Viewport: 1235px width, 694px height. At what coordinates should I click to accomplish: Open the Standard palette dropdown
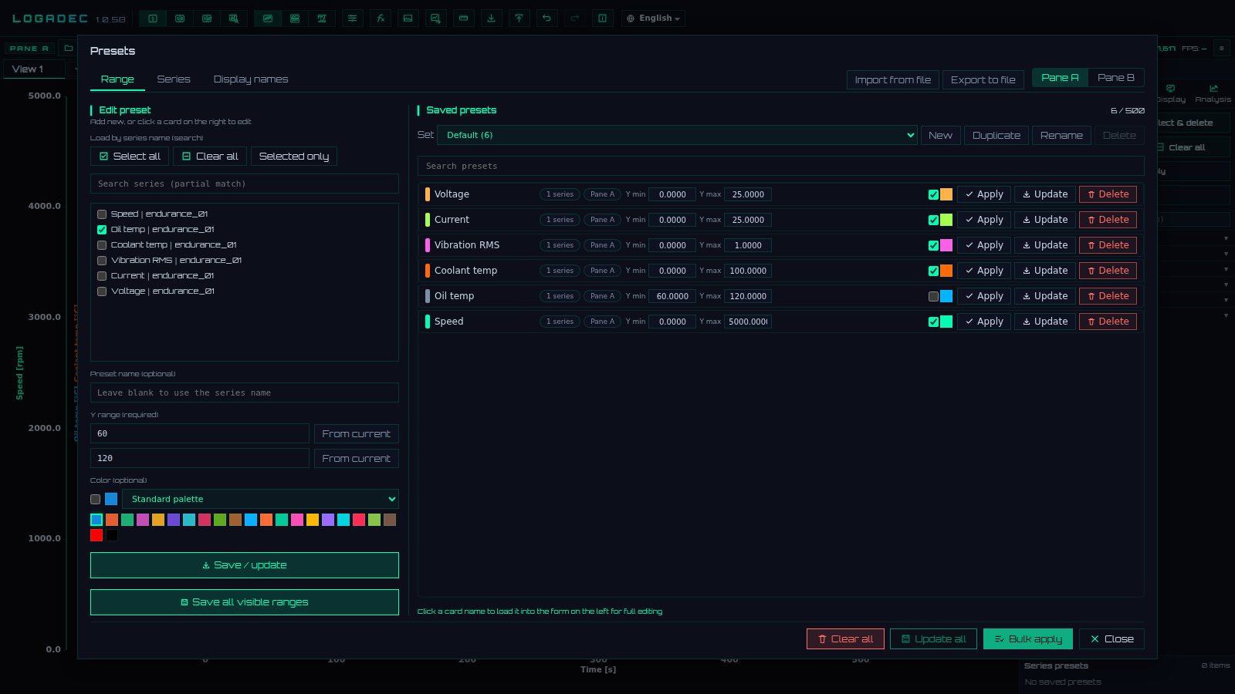(x=260, y=499)
